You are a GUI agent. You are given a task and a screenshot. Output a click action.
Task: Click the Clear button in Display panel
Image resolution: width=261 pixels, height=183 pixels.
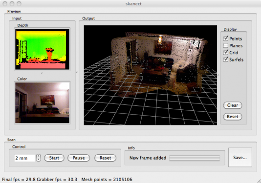tap(233, 105)
